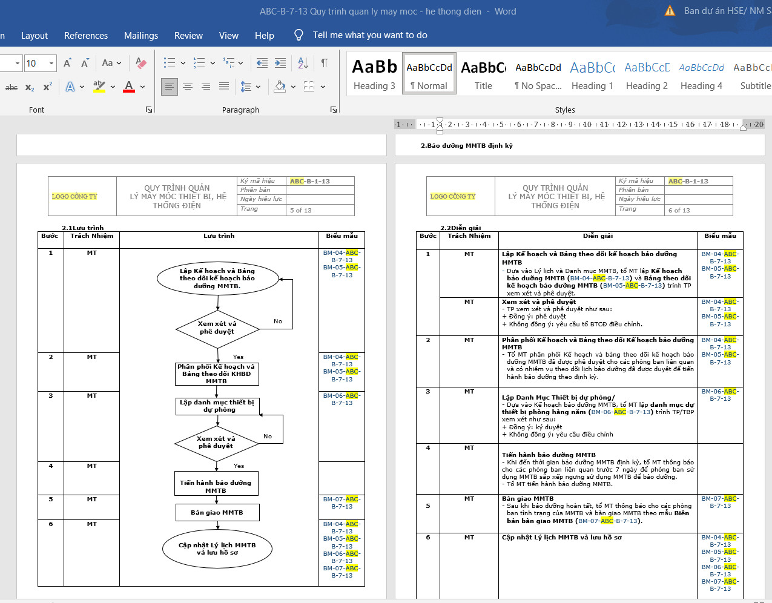Apply the Heading 1 style
This screenshot has width=772, height=603.
tap(592, 74)
